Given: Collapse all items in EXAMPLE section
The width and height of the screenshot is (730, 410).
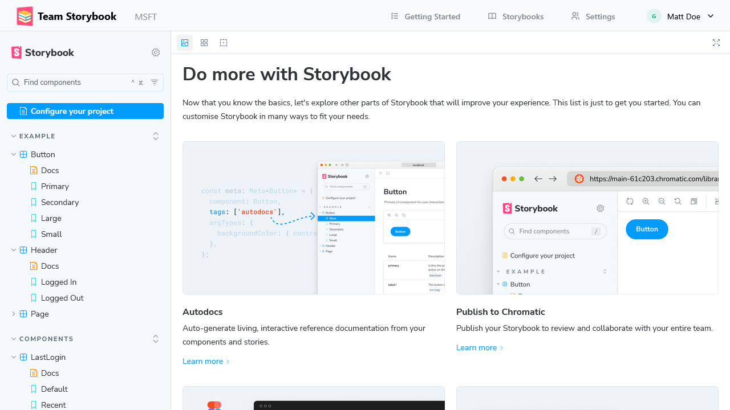Looking at the screenshot, I should click(x=156, y=136).
